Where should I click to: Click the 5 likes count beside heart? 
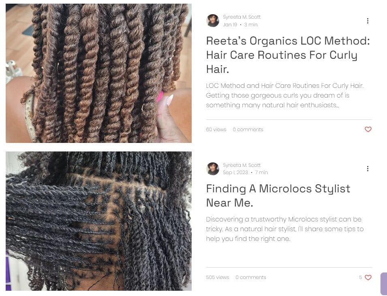361,277
